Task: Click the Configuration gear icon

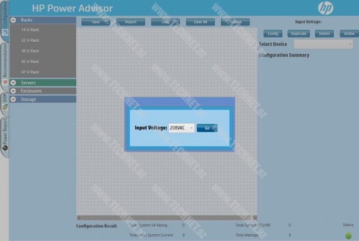Action: [5, 33]
